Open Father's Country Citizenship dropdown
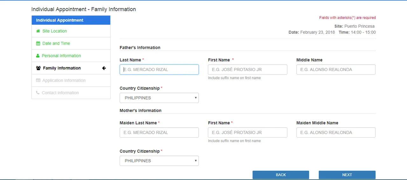 [159, 98]
